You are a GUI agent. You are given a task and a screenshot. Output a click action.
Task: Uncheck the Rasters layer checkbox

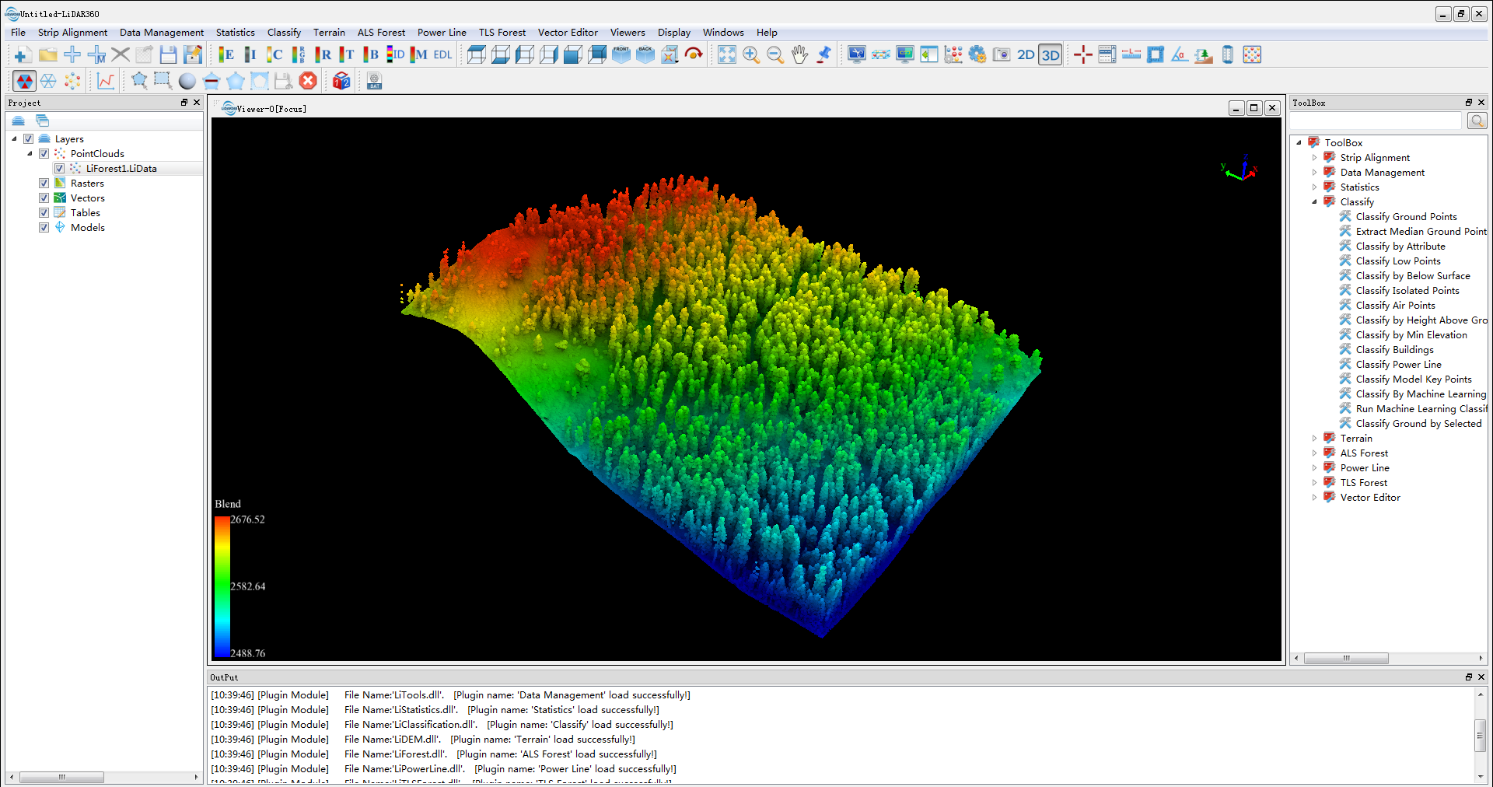coord(44,184)
